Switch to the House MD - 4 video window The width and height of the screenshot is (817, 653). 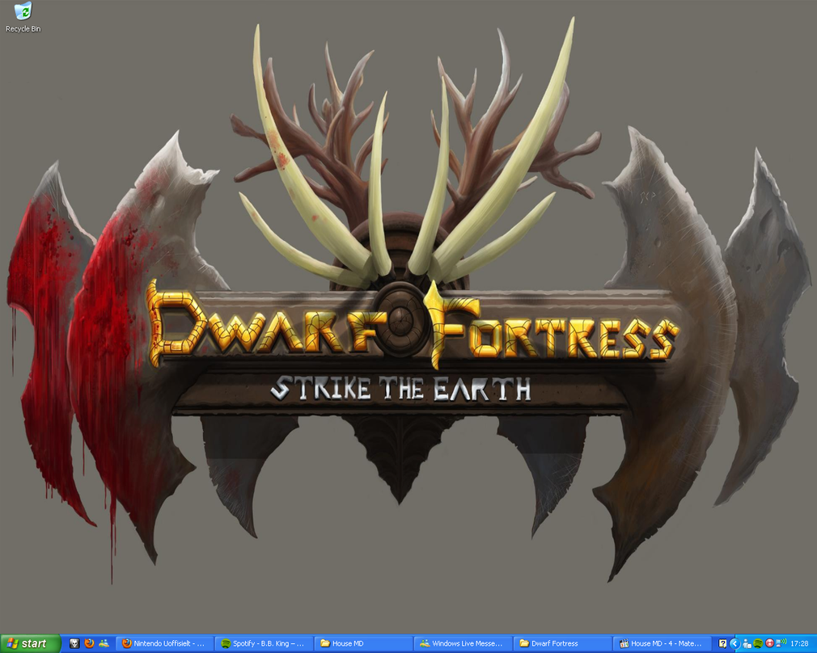pos(662,643)
